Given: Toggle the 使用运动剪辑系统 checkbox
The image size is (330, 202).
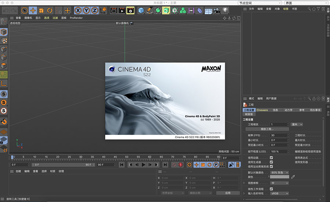Looking at the screenshot, I should [x=271, y=166].
